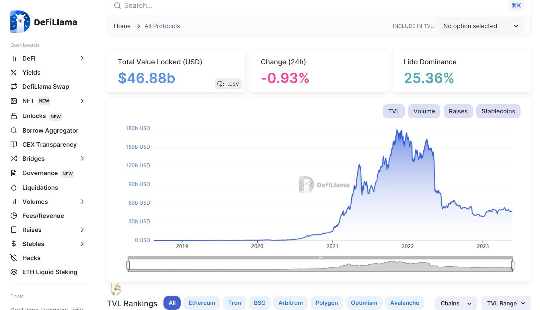Click the DeFi bar chart icon
The width and height of the screenshot is (540, 310).
click(14, 59)
